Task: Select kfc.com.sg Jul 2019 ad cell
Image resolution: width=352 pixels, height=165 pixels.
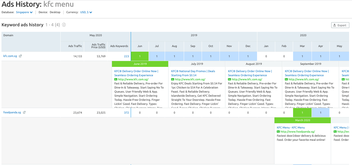Action: pos(157,56)
